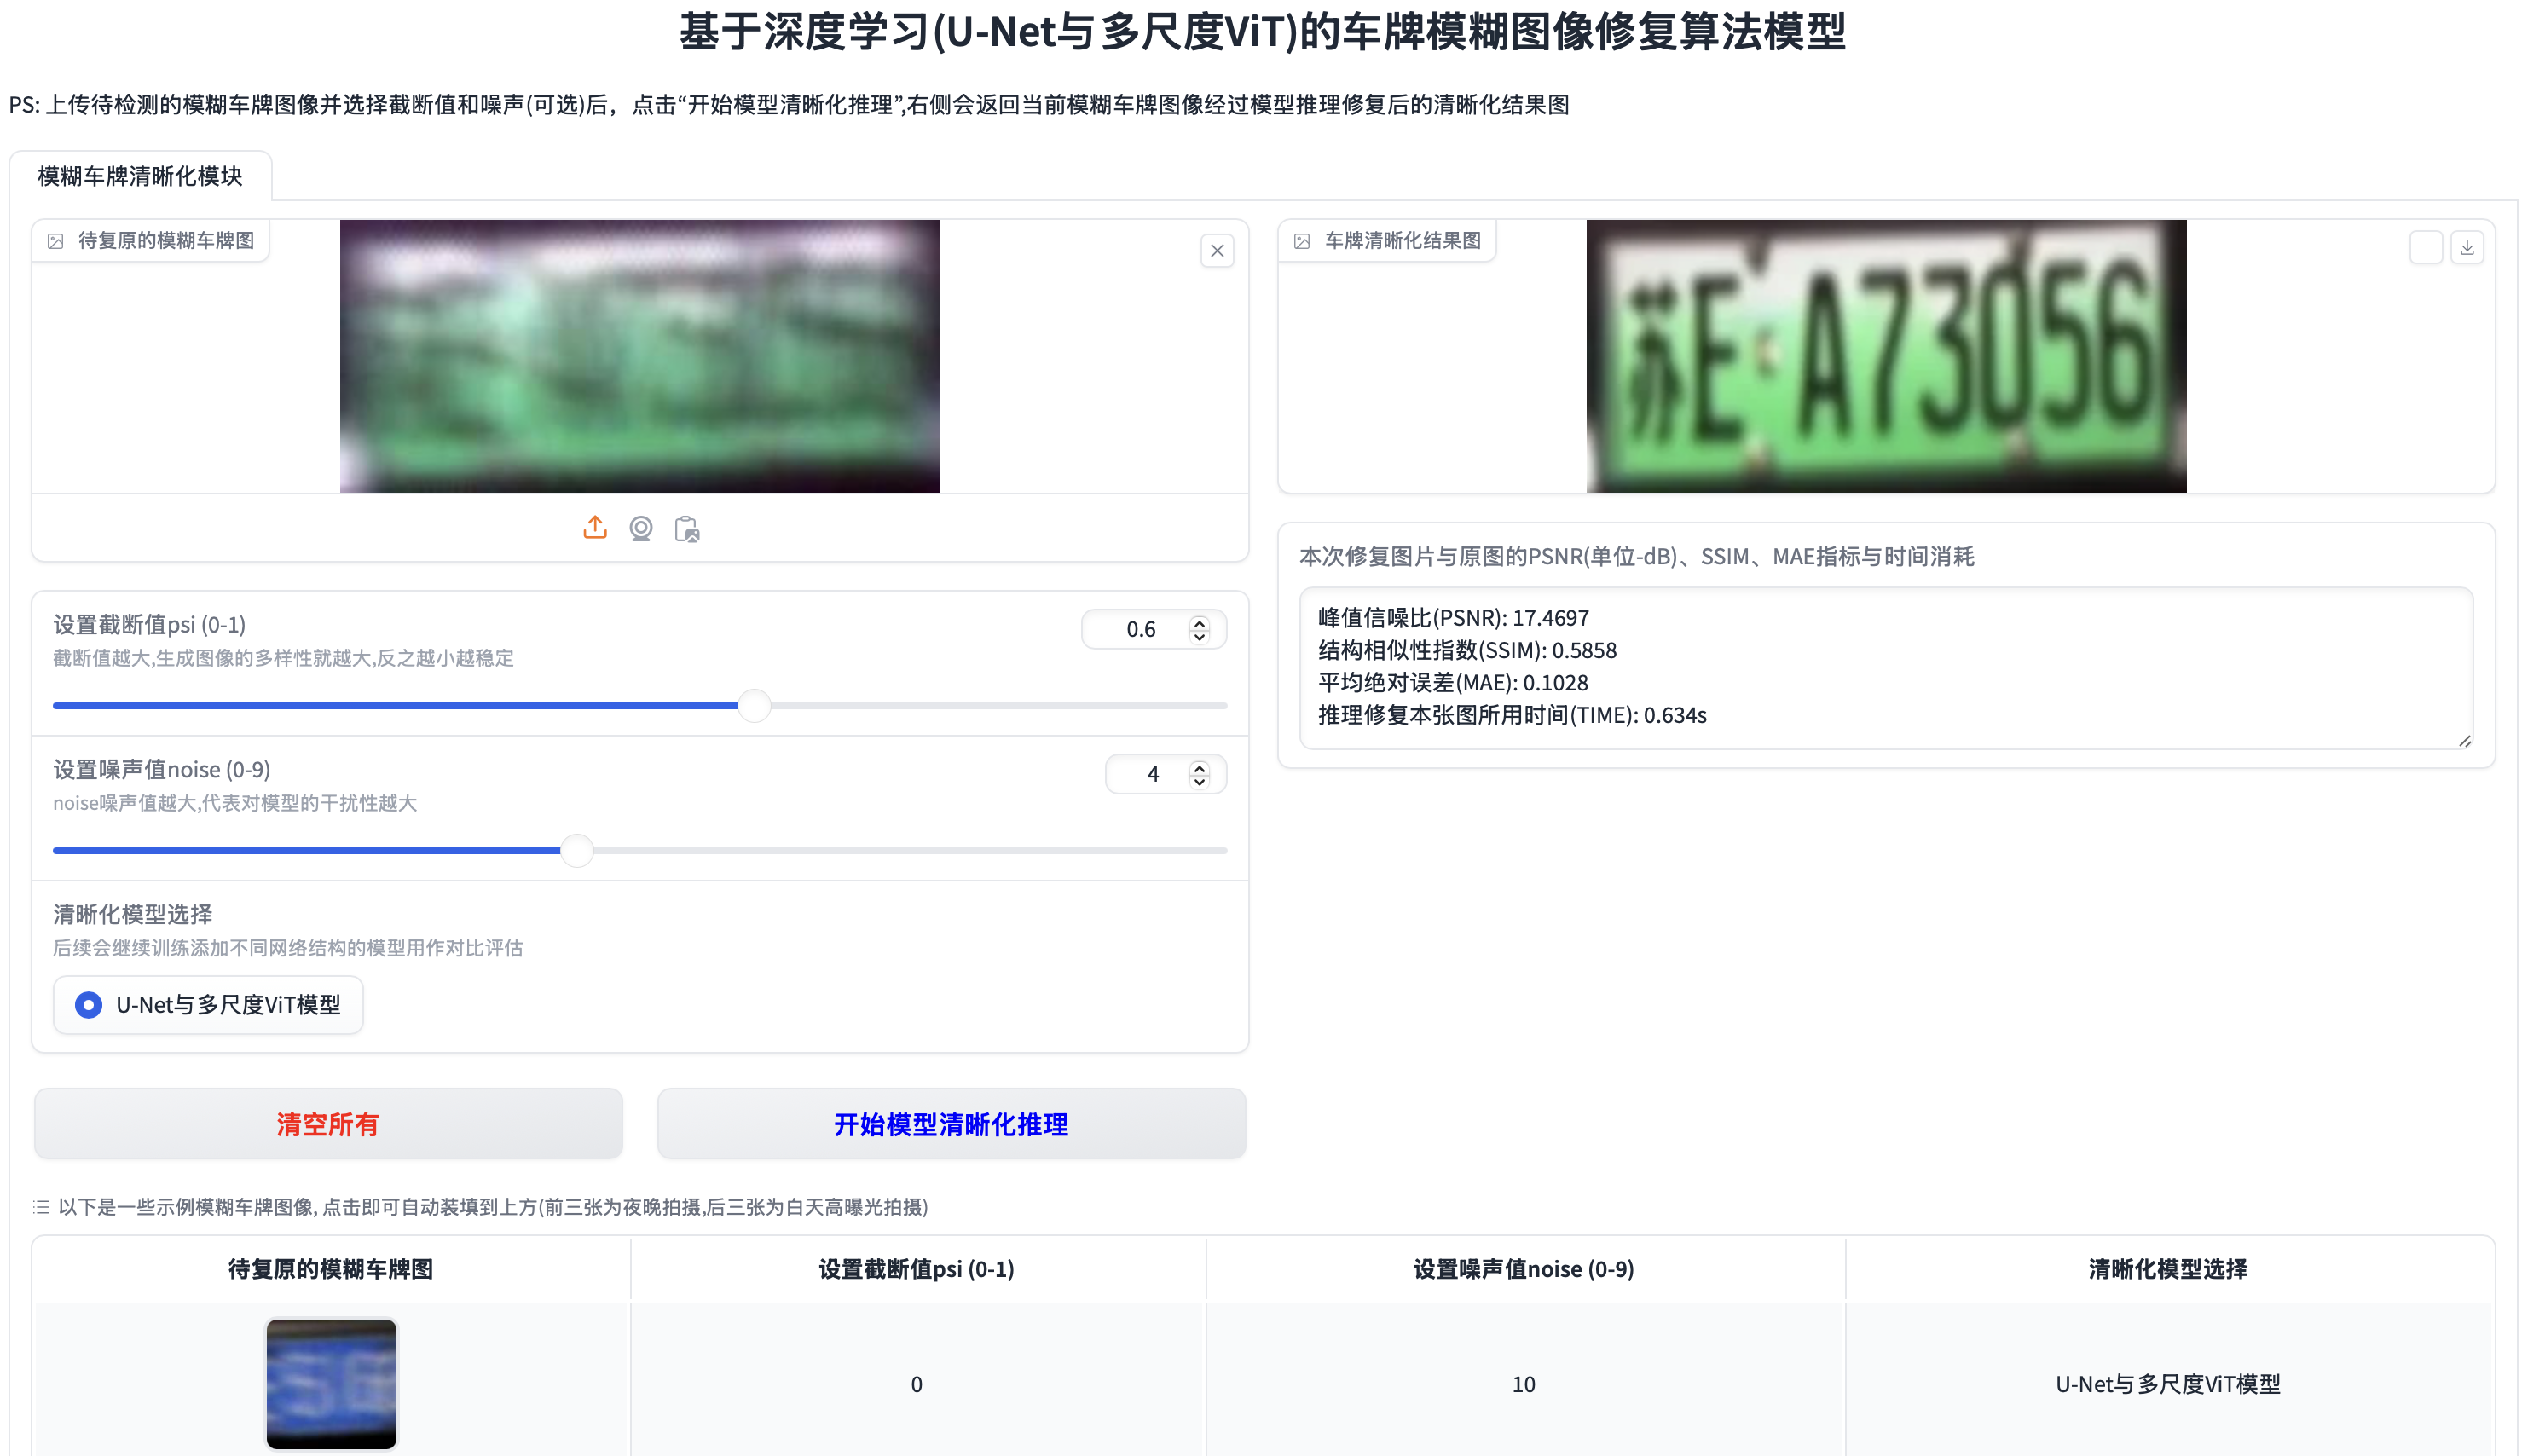Click the empty button beside download icon
Viewport: 2522px width, 1456px height.
2426,247
